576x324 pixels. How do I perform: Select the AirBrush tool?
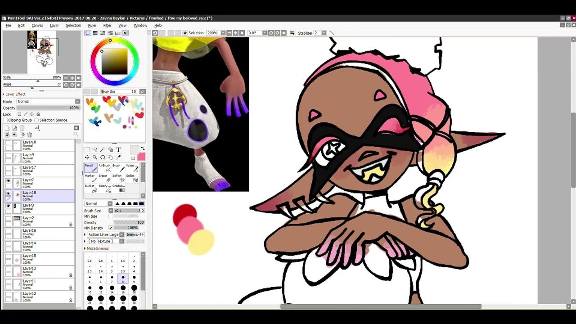104,167
